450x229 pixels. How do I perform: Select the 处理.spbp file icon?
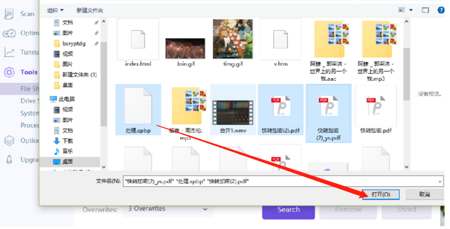click(138, 106)
